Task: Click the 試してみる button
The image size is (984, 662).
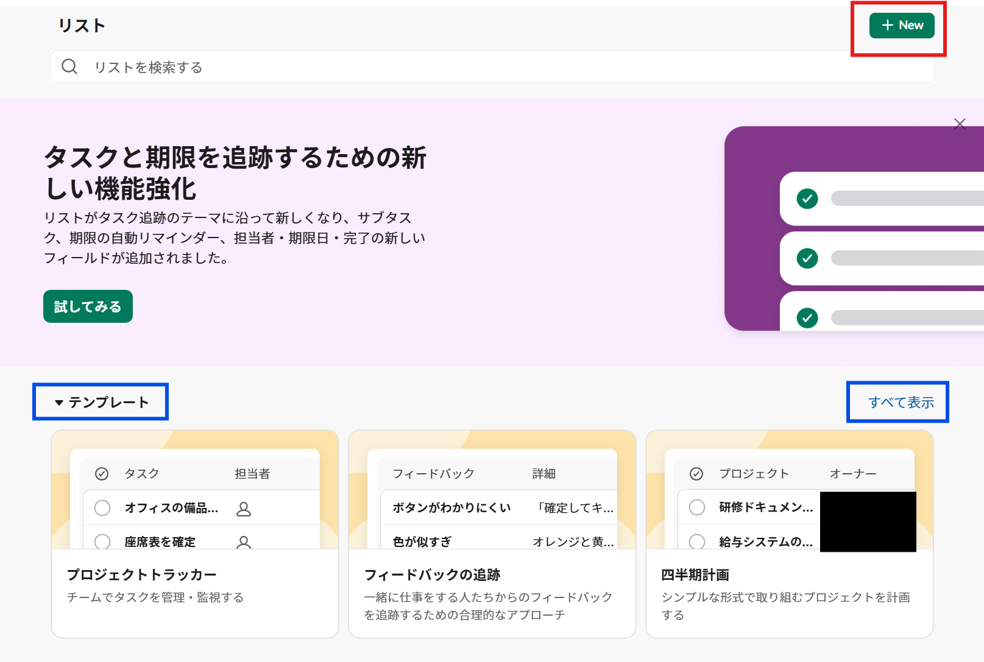Action: point(87,306)
